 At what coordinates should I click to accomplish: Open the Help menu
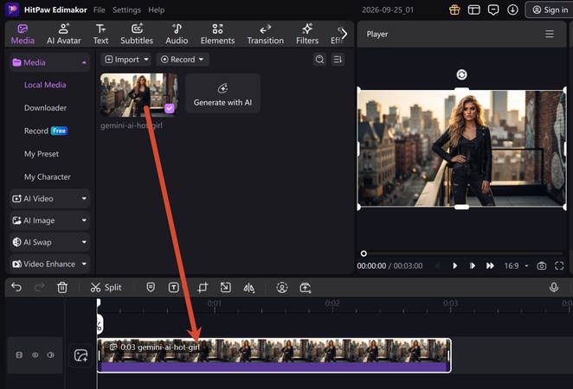[x=156, y=10]
